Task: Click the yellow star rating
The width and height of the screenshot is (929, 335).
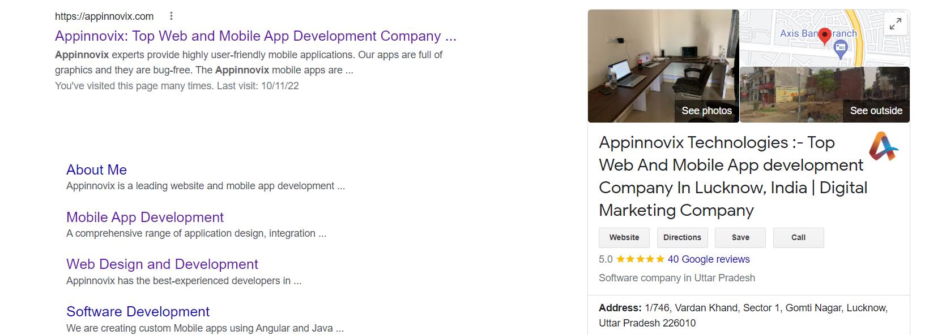Action: [640, 259]
